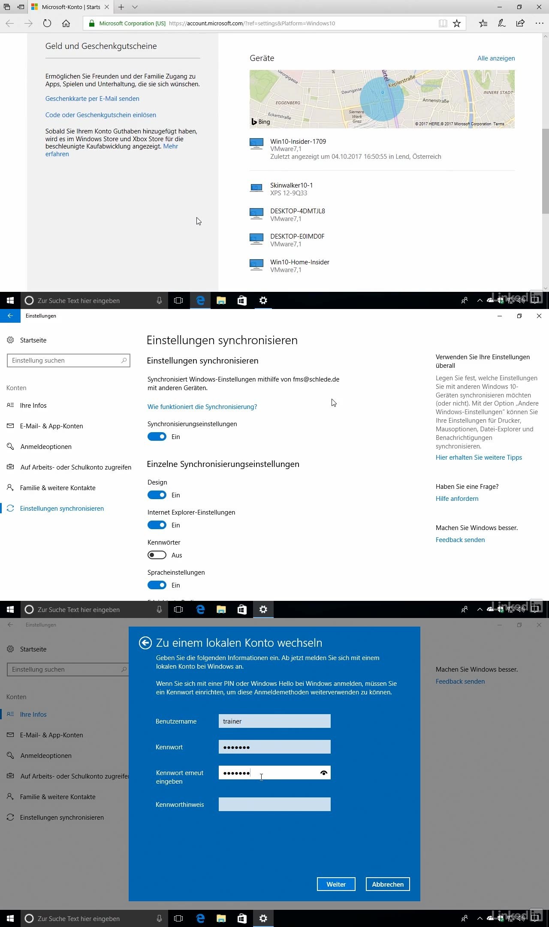Go back using the dialog's circled arrow
This screenshot has width=549, height=927.
coord(145,642)
